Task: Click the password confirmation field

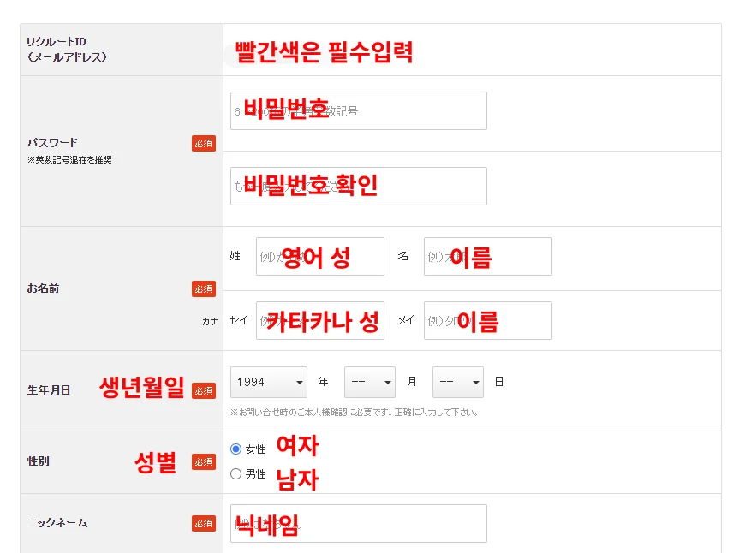Action: click(x=358, y=186)
